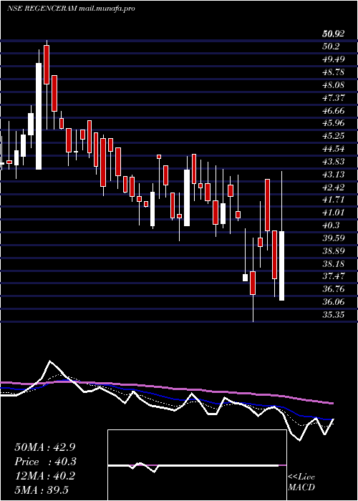Click the 40.3 price axis label
The width and height of the screenshot is (358, 501).
point(331,225)
